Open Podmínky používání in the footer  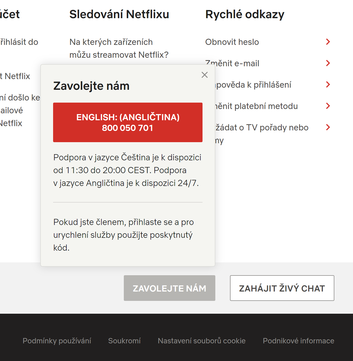click(x=57, y=341)
